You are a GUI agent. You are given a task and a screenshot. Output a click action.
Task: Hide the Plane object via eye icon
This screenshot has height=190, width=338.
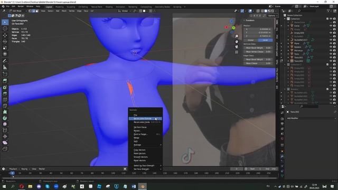pyautogui.click(x=331, y=43)
